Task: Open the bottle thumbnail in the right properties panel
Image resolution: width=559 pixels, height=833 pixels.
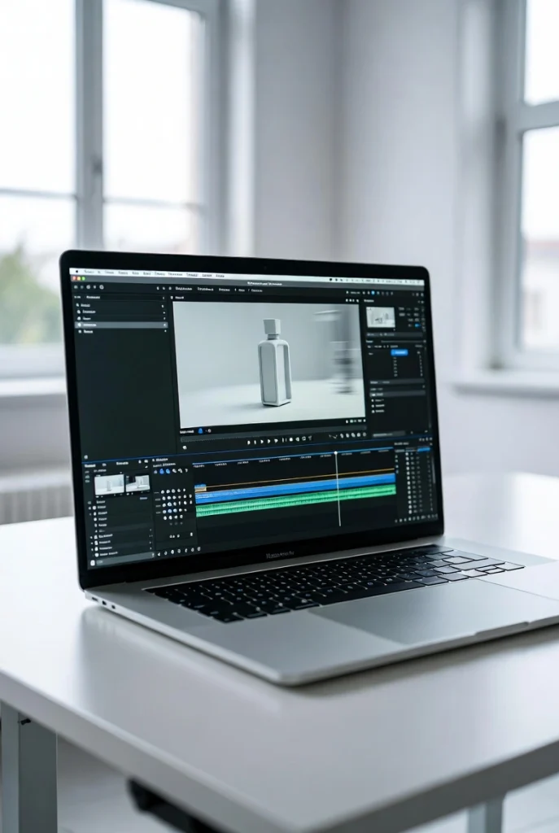Action: tap(381, 317)
